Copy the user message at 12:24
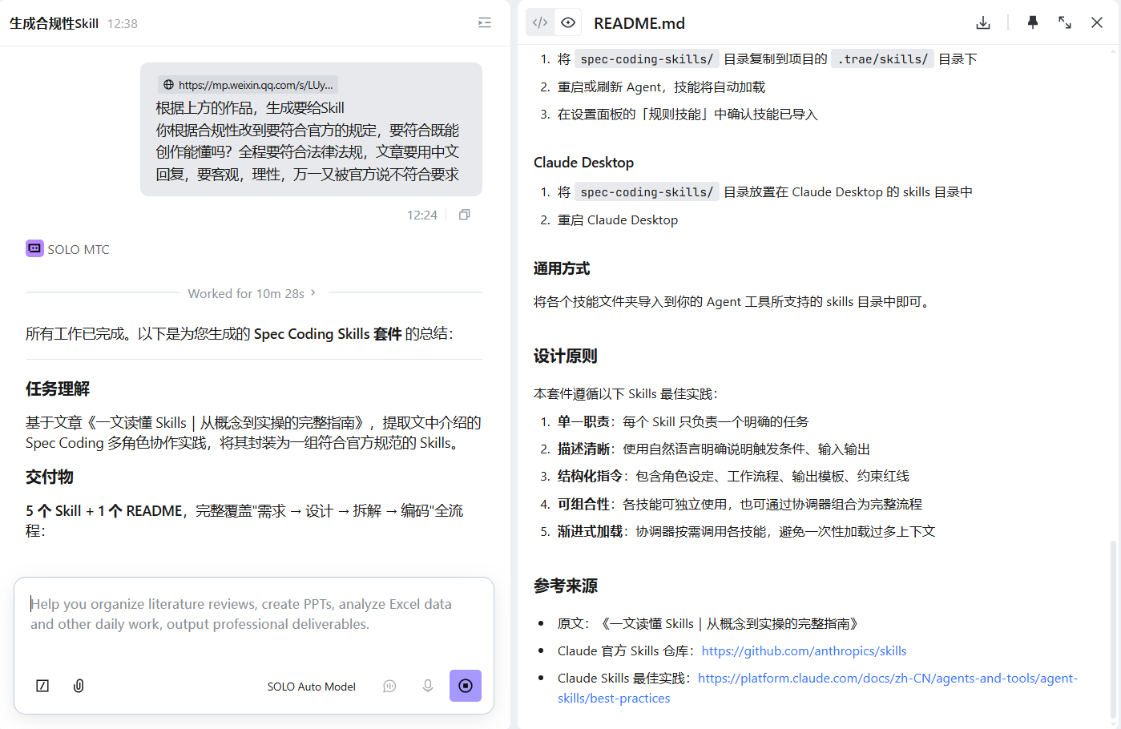Viewport: 1121px width, 729px height. [464, 215]
